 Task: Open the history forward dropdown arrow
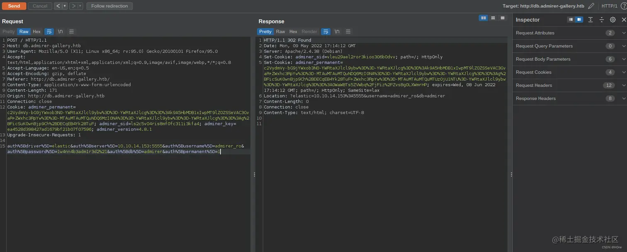[x=80, y=6]
